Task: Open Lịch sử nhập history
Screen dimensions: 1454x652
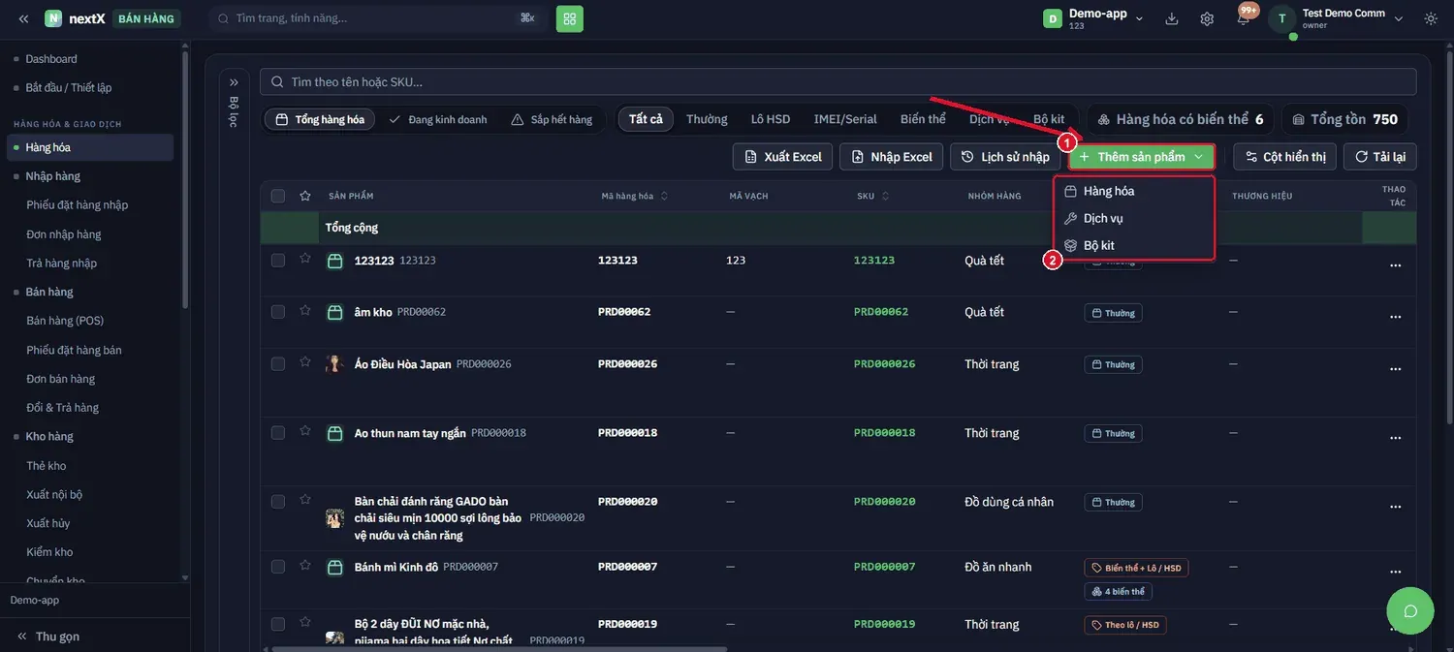Action: click(1005, 157)
